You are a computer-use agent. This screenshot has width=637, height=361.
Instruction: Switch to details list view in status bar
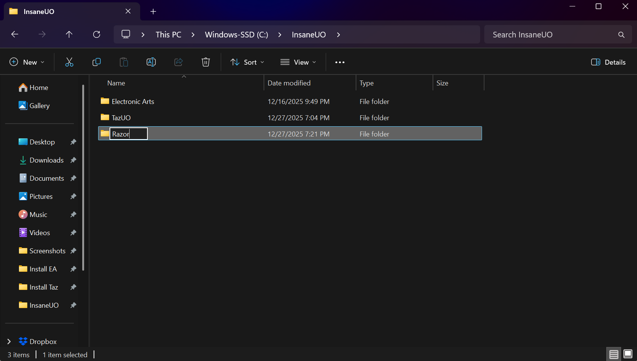tap(614, 354)
